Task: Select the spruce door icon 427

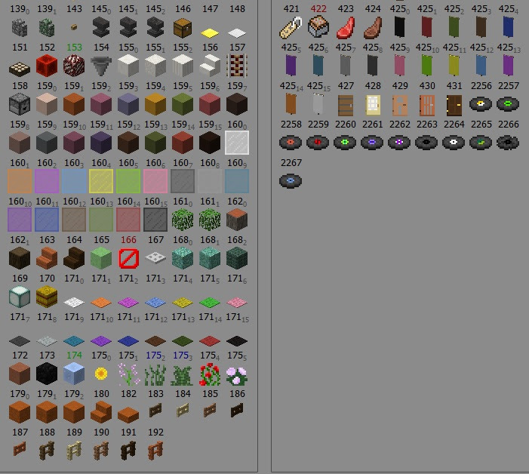Action: [x=346, y=105]
